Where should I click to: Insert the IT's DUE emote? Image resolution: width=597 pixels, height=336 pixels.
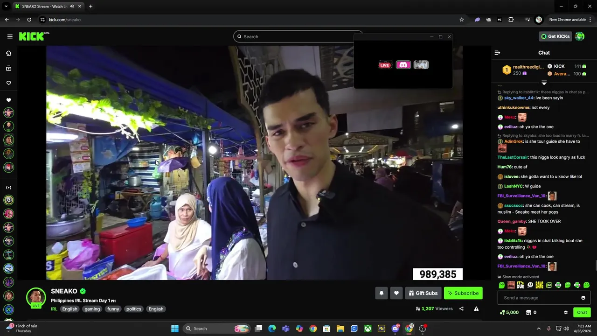pyautogui.click(x=521, y=285)
